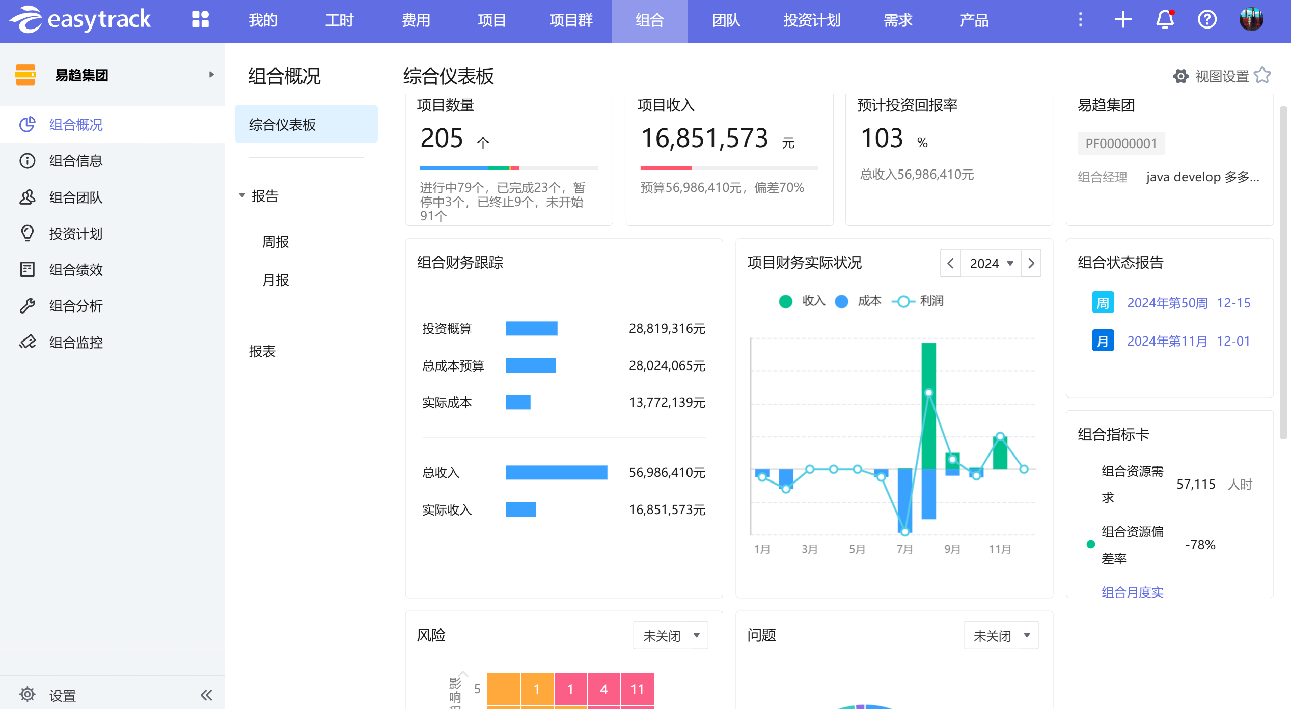This screenshot has width=1291, height=709.
Task: Go to previous year arrow
Action: tap(950, 263)
